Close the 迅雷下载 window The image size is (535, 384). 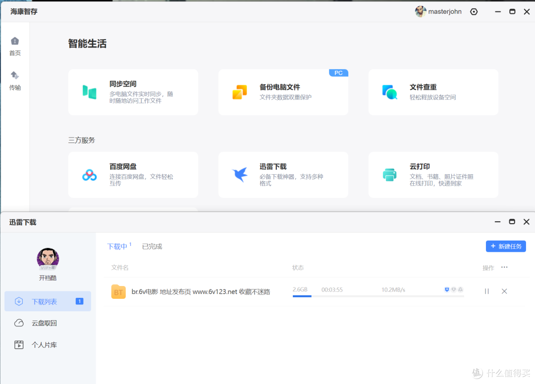(x=527, y=222)
